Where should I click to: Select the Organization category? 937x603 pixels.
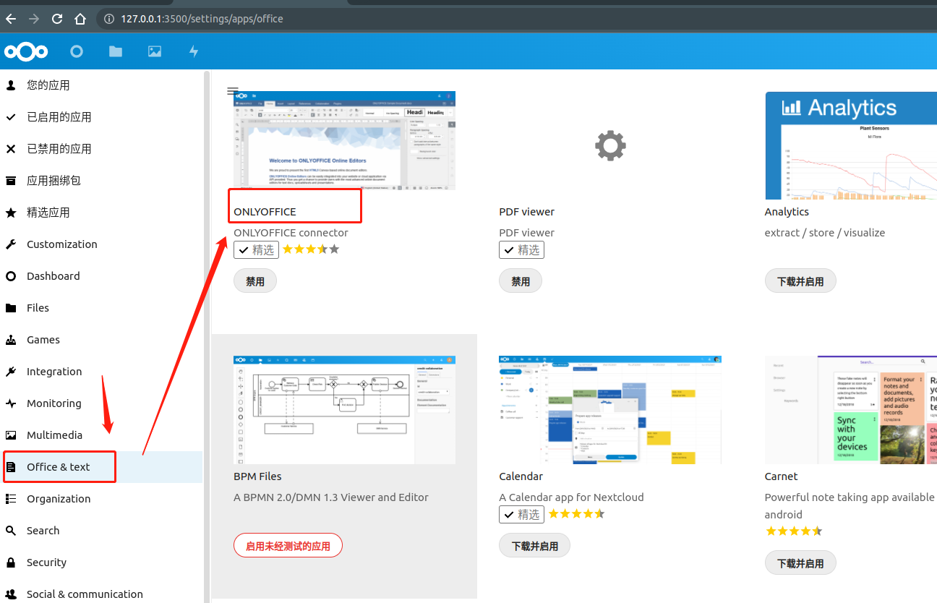click(x=101, y=499)
